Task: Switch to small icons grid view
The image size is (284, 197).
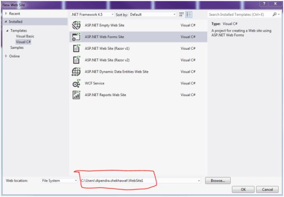Action: coord(181,15)
